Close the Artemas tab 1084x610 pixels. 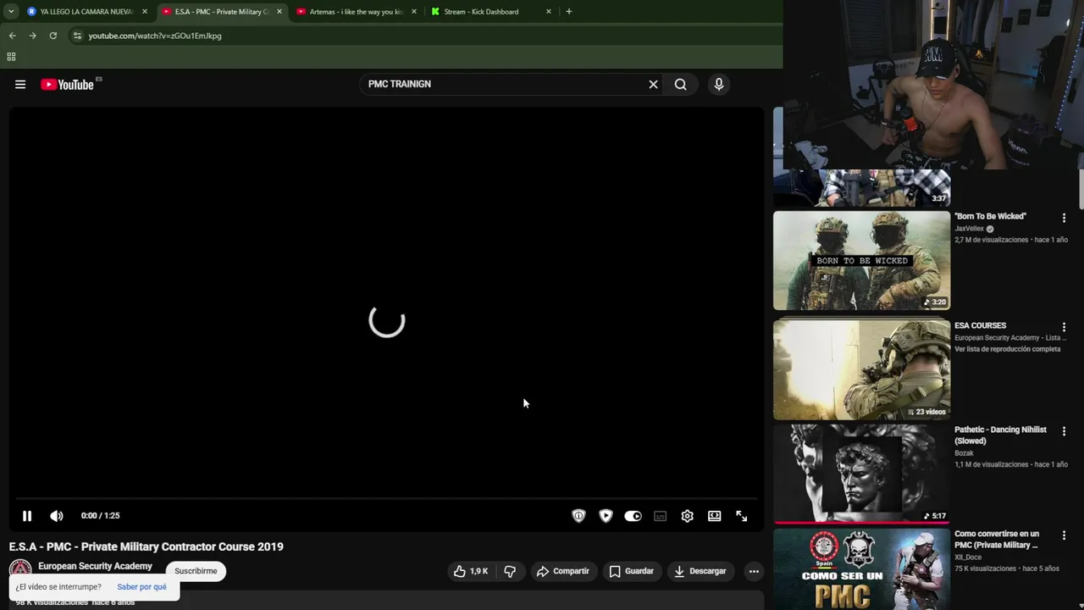(x=414, y=12)
